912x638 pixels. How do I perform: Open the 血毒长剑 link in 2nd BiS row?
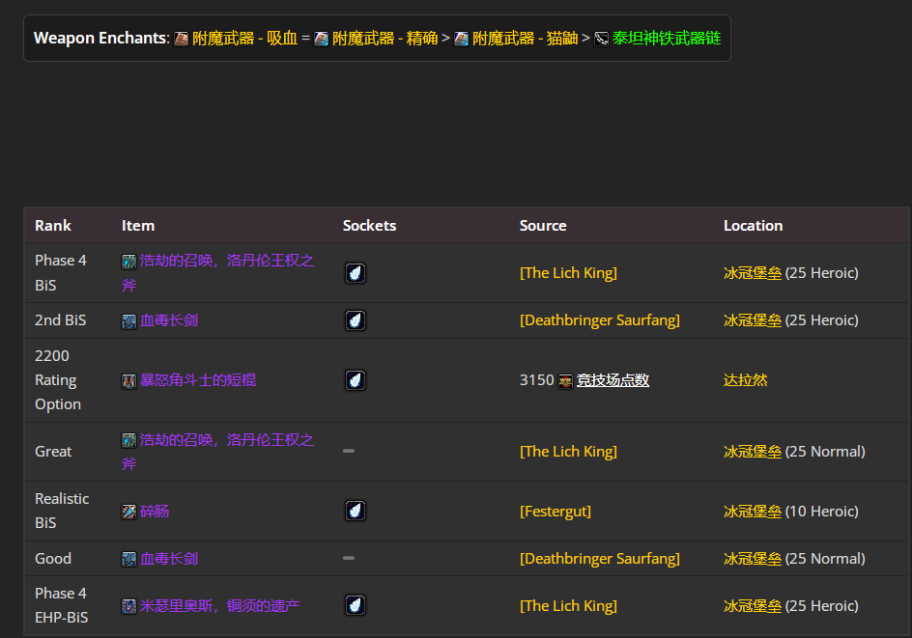tap(169, 320)
